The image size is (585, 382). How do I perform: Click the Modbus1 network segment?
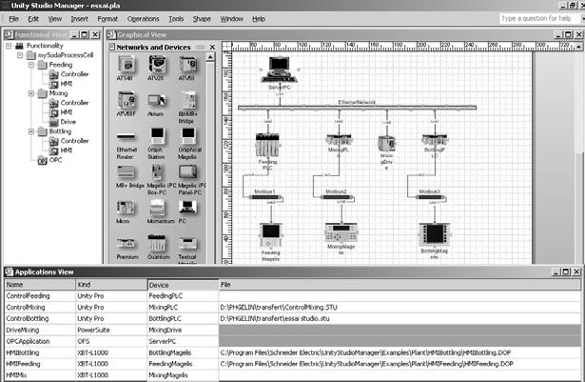264,197
